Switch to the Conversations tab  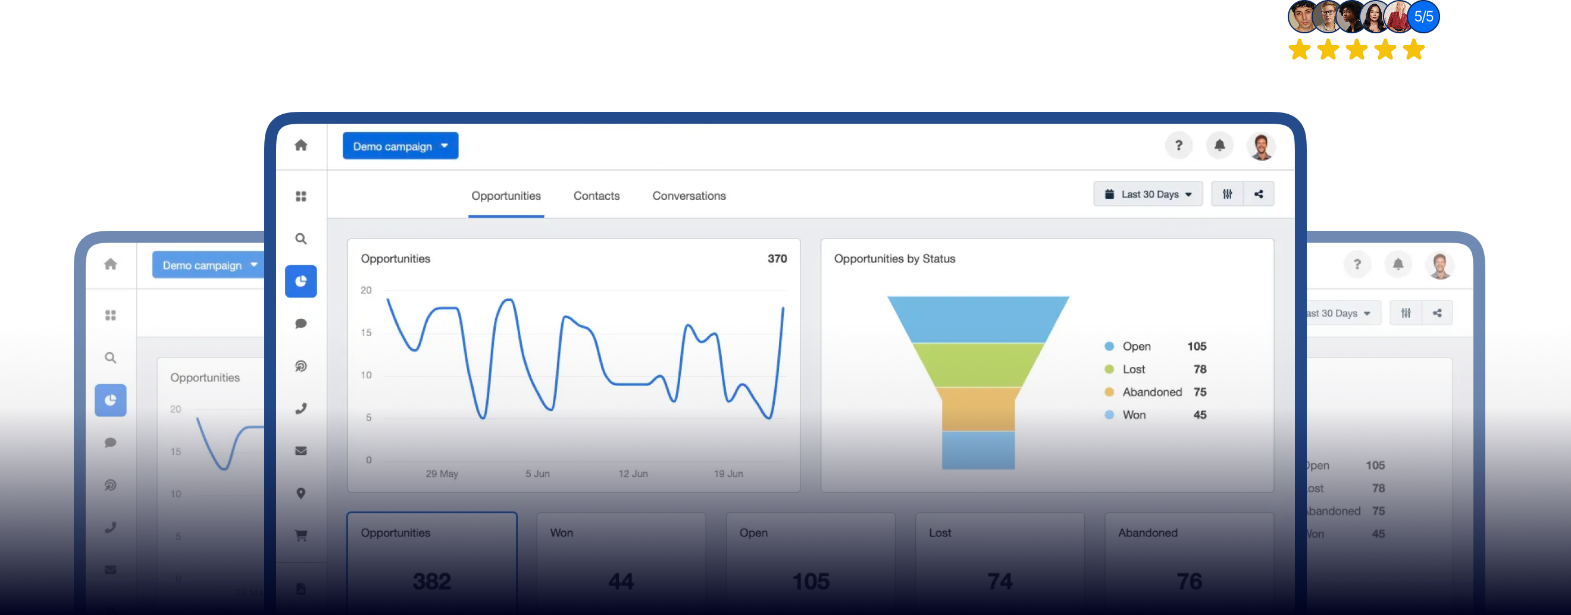coord(689,196)
